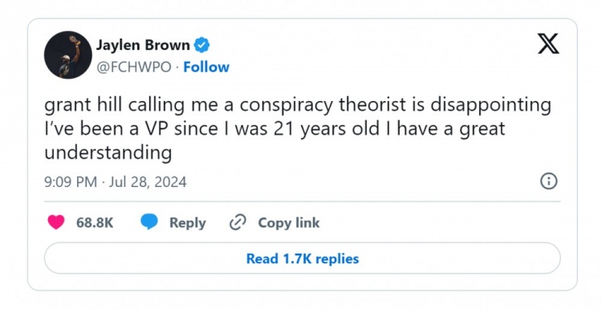Image resolution: width=602 pixels, height=309 pixels.
Task: Click the tweet line mentioning grant hill
Action: click(x=298, y=106)
